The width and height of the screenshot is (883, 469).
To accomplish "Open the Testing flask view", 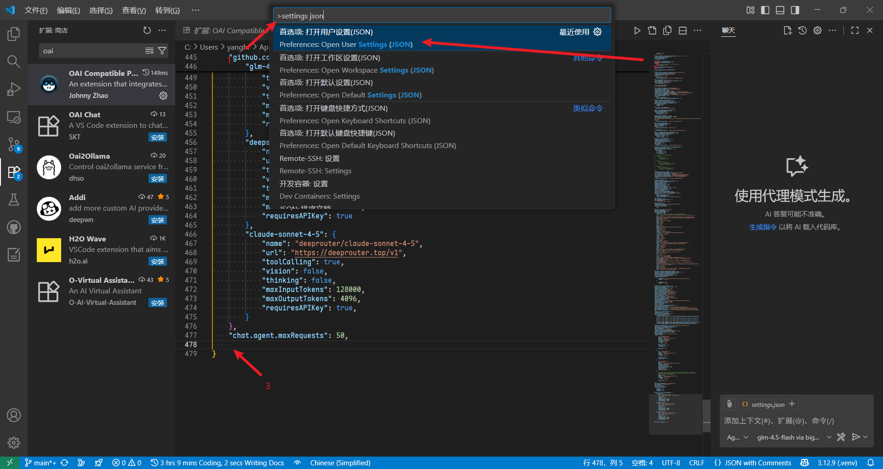I will click(x=14, y=199).
